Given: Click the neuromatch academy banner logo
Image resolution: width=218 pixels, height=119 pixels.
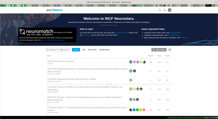Looking at the screenshot, I should 36,32.
